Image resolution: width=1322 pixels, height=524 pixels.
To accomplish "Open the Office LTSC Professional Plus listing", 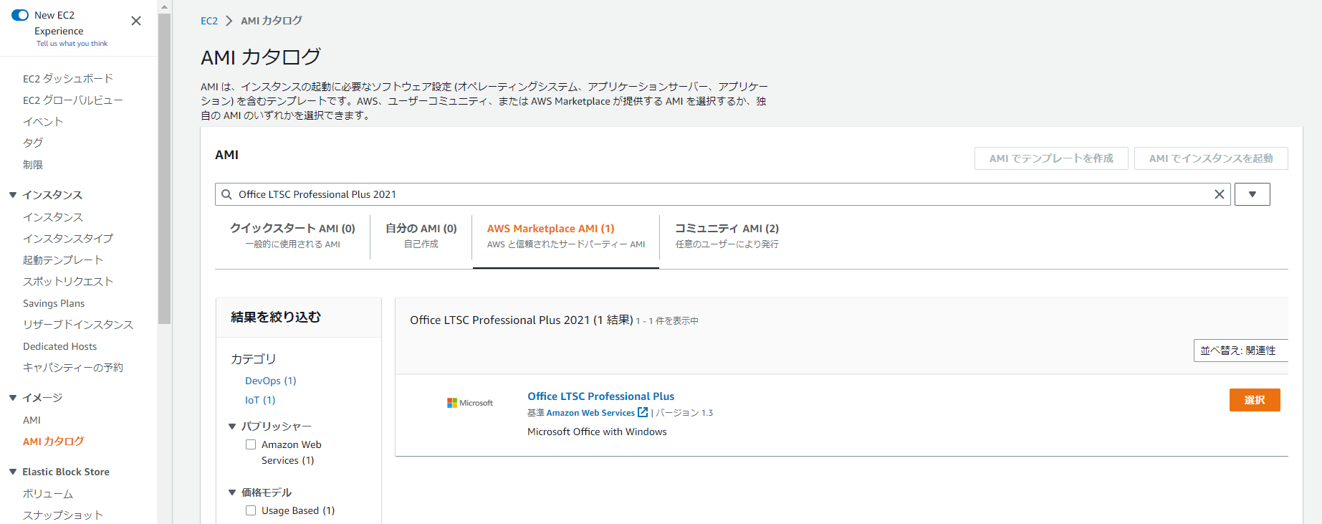I will click(600, 396).
